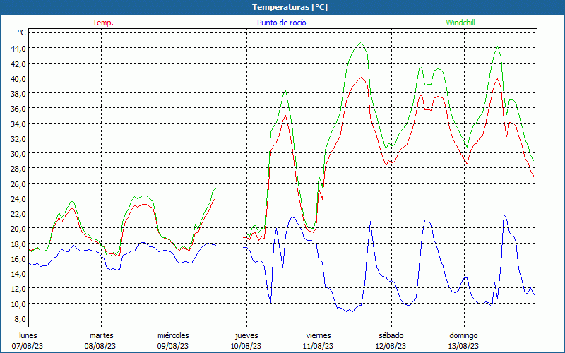Click the 'viernes' day label

tap(319, 335)
